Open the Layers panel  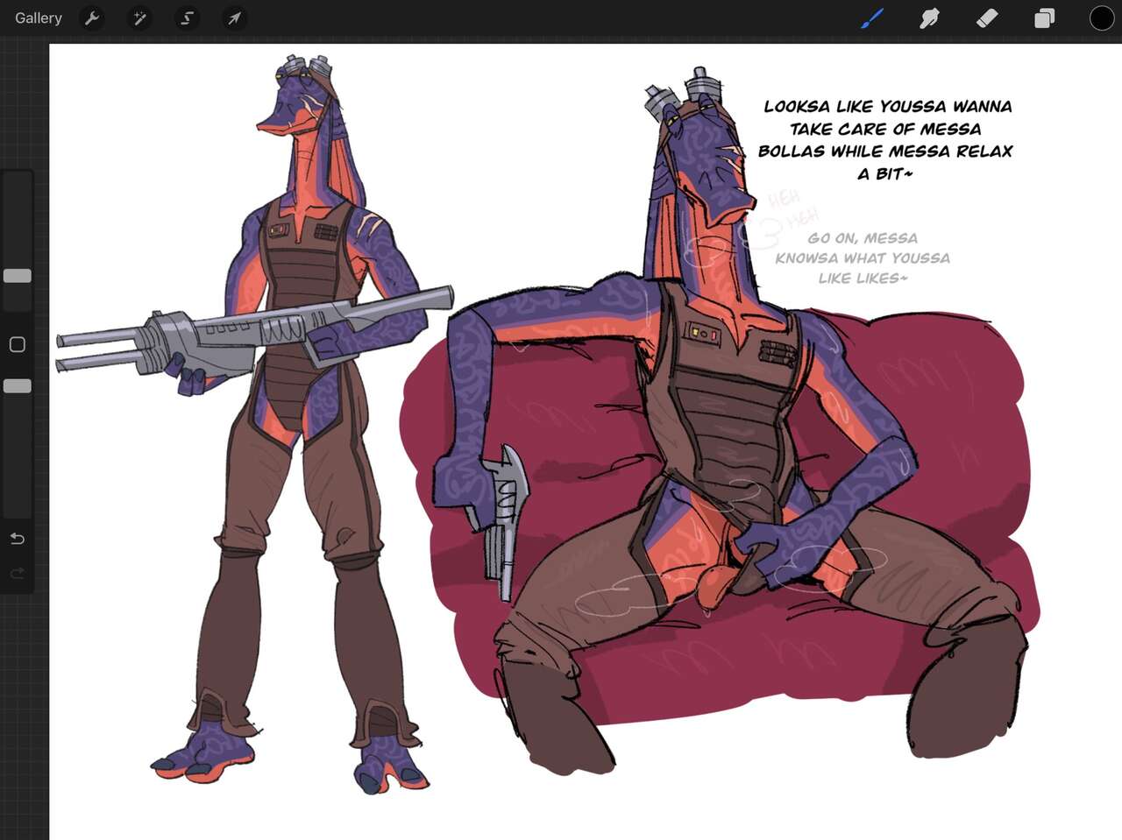[x=1044, y=18]
